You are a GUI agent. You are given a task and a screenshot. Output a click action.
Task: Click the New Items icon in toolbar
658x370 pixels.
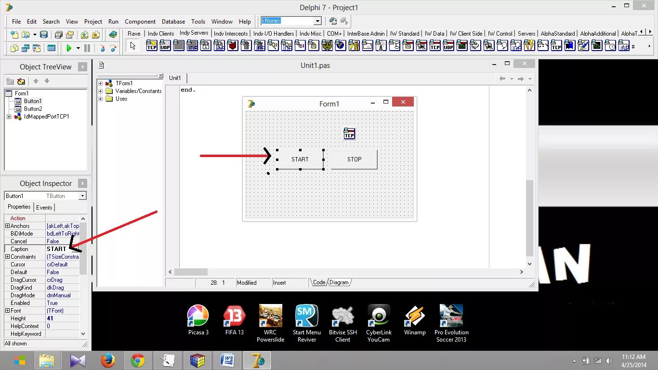tap(14, 35)
